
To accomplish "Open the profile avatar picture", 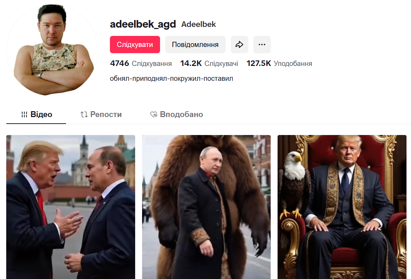I will pyautogui.click(x=52, y=50).
